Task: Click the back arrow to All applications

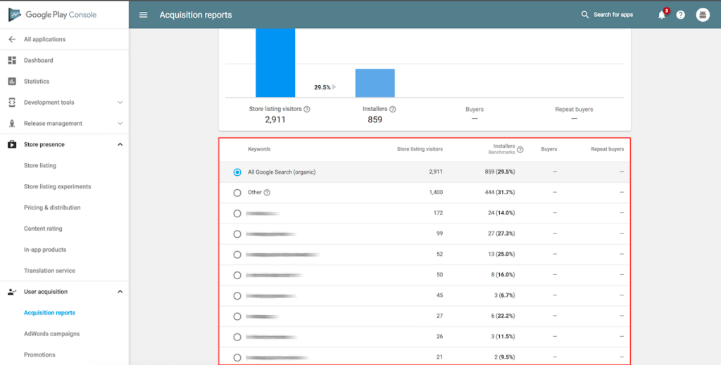Action: pyautogui.click(x=12, y=39)
